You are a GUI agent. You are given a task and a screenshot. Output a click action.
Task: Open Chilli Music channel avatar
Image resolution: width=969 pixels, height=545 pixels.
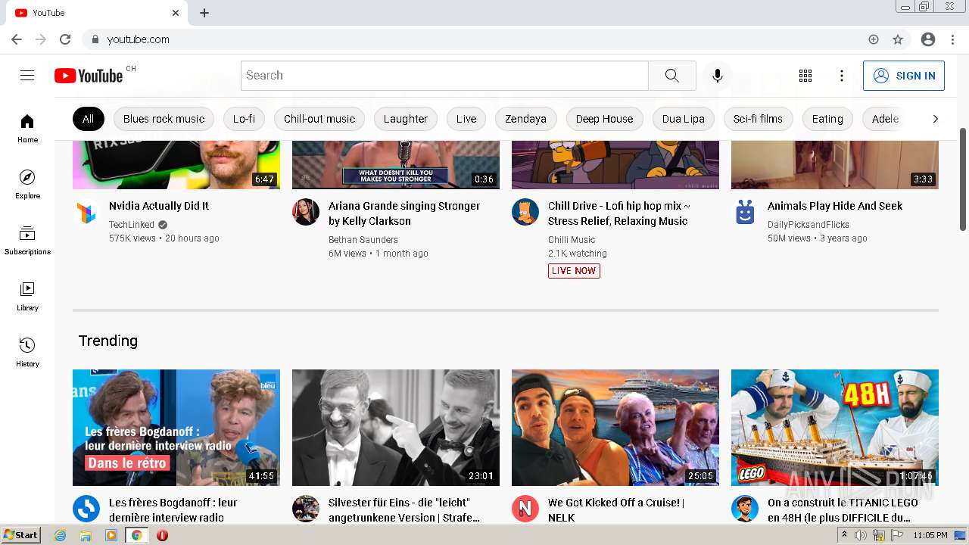tap(525, 213)
